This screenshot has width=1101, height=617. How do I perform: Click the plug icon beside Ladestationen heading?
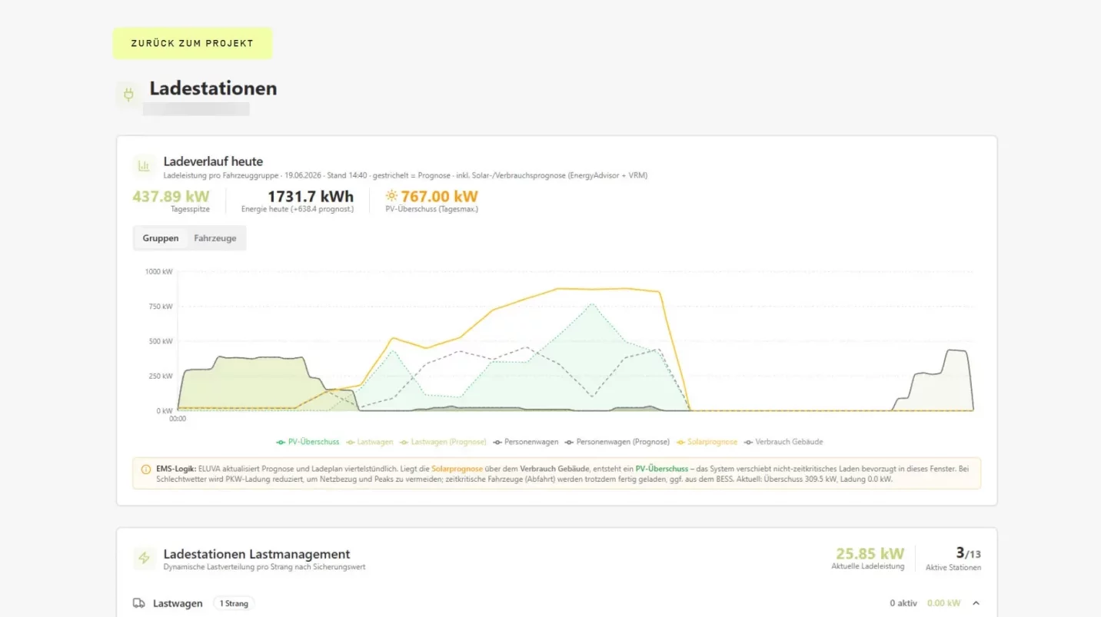128,95
